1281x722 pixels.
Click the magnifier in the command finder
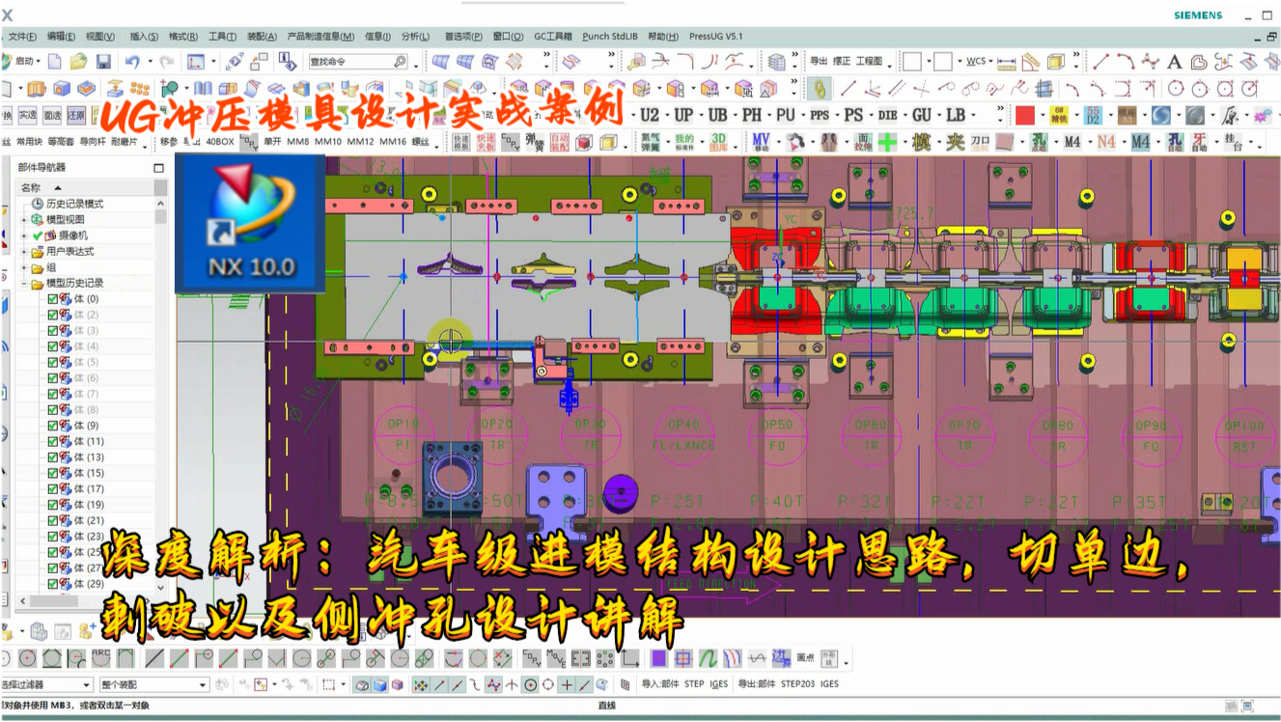[x=400, y=62]
